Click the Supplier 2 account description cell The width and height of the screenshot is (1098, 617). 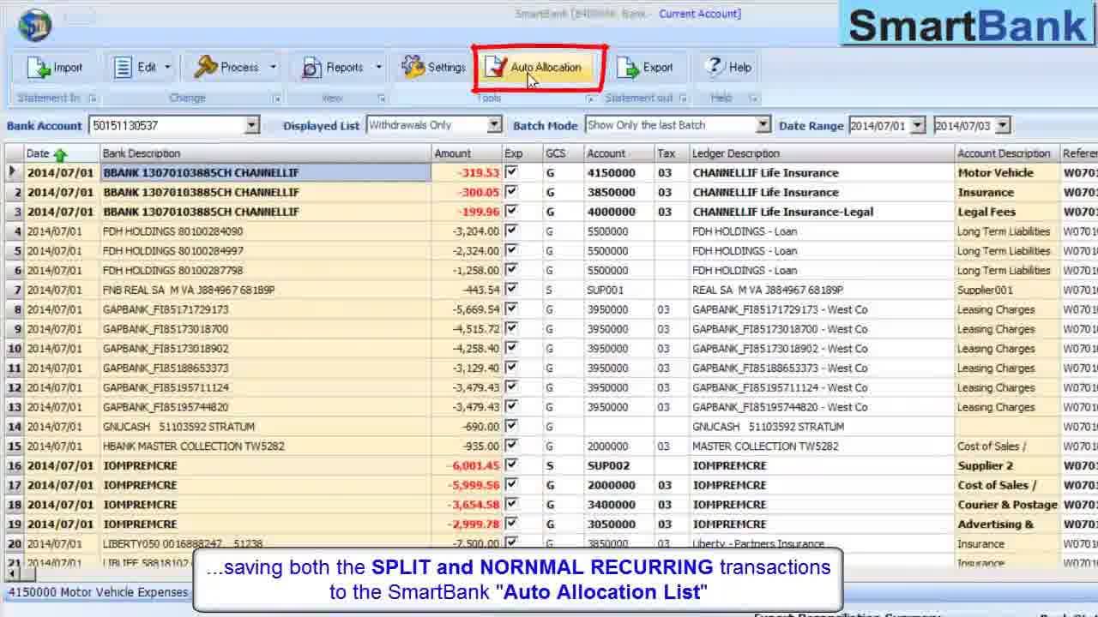pyautogui.click(x=1007, y=465)
